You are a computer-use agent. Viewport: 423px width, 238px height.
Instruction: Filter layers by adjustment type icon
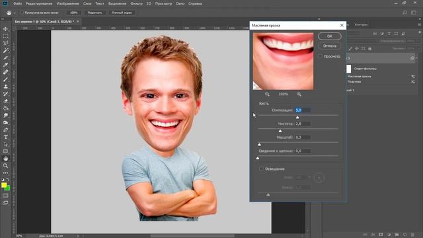[382, 34]
